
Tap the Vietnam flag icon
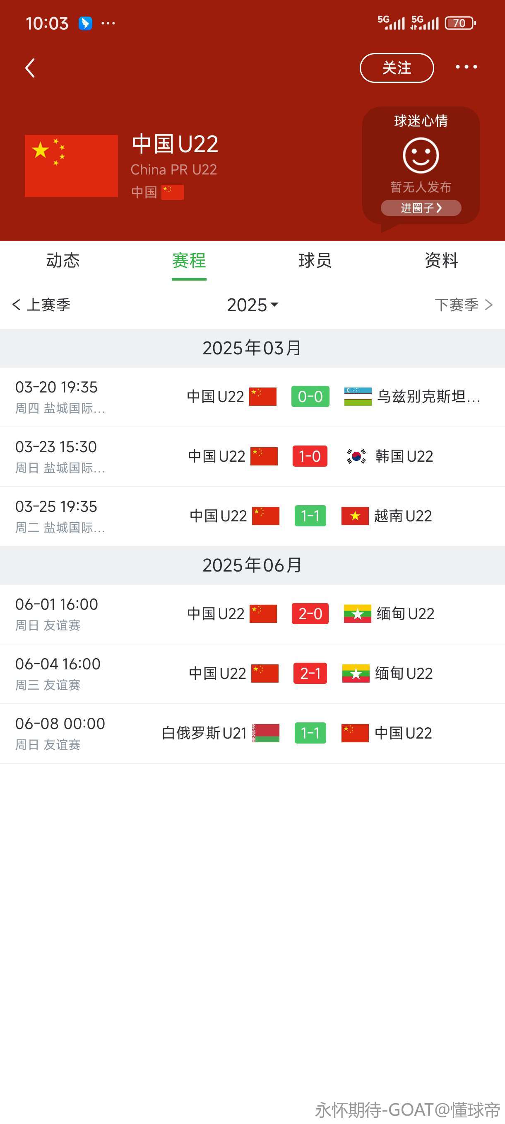pos(355,516)
